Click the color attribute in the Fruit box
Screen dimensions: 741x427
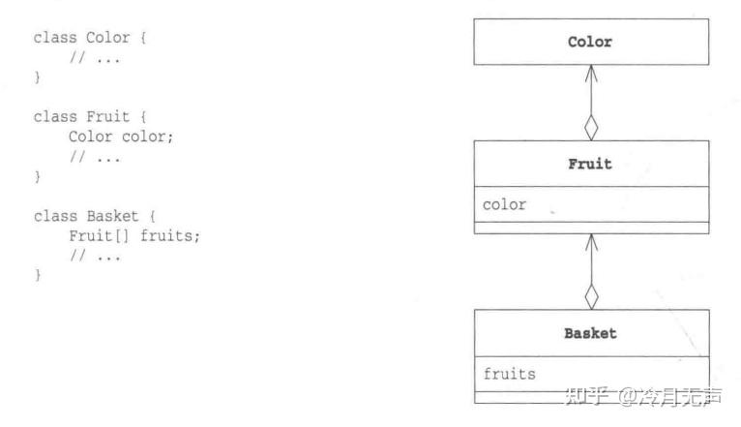tap(505, 204)
